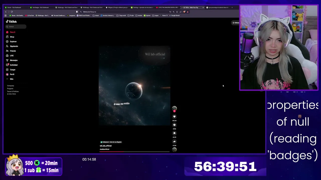
Task: Pause the playing space video
Action: [134, 85]
